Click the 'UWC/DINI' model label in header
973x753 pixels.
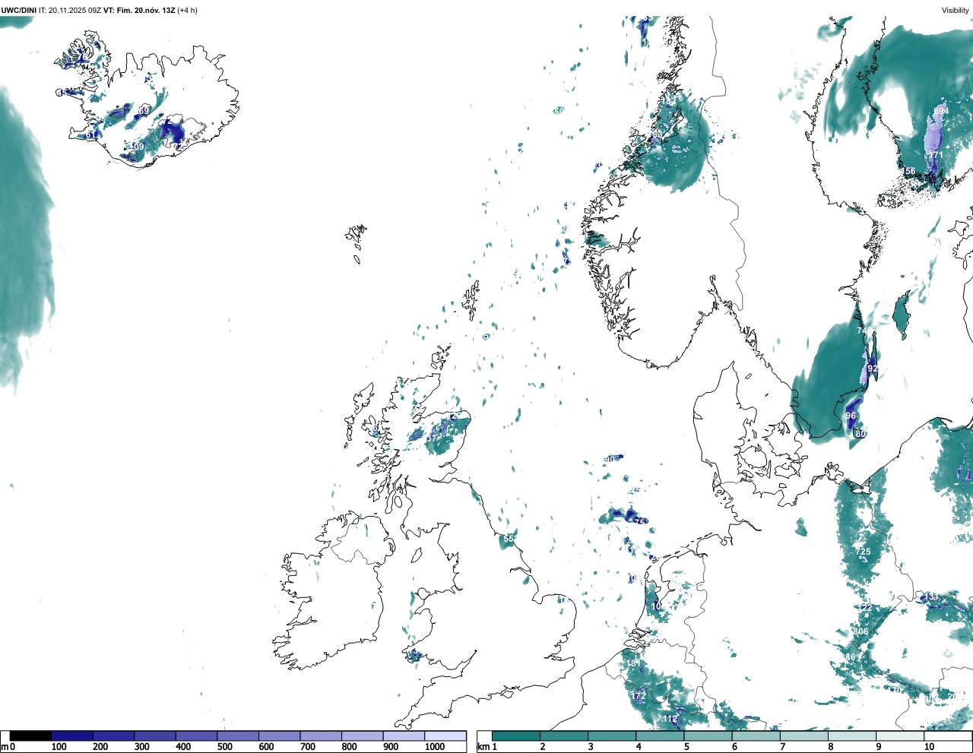point(19,10)
